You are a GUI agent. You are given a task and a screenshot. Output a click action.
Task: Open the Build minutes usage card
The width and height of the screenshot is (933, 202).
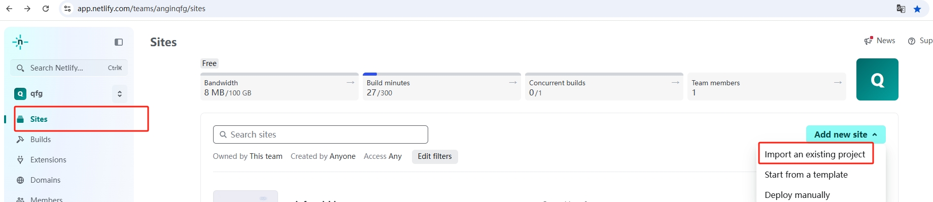tap(442, 87)
